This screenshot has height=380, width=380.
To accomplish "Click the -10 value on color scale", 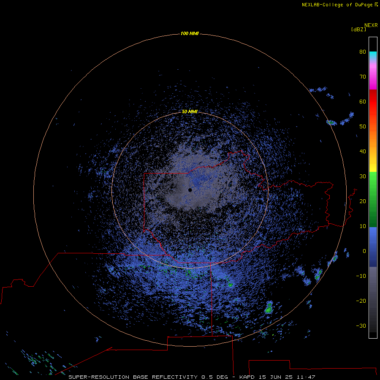I will click(x=361, y=276).
